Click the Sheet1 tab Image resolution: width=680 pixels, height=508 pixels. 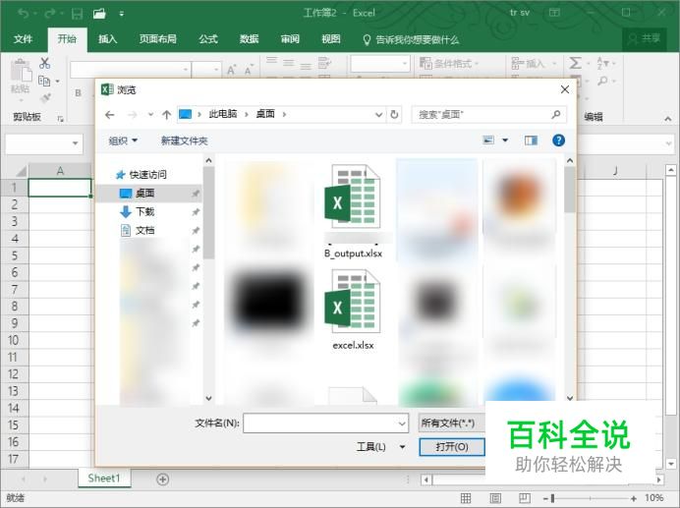click(104, 479)
